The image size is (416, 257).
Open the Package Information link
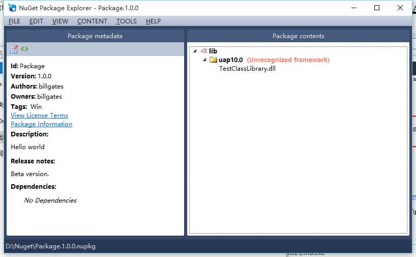point(41,124)
